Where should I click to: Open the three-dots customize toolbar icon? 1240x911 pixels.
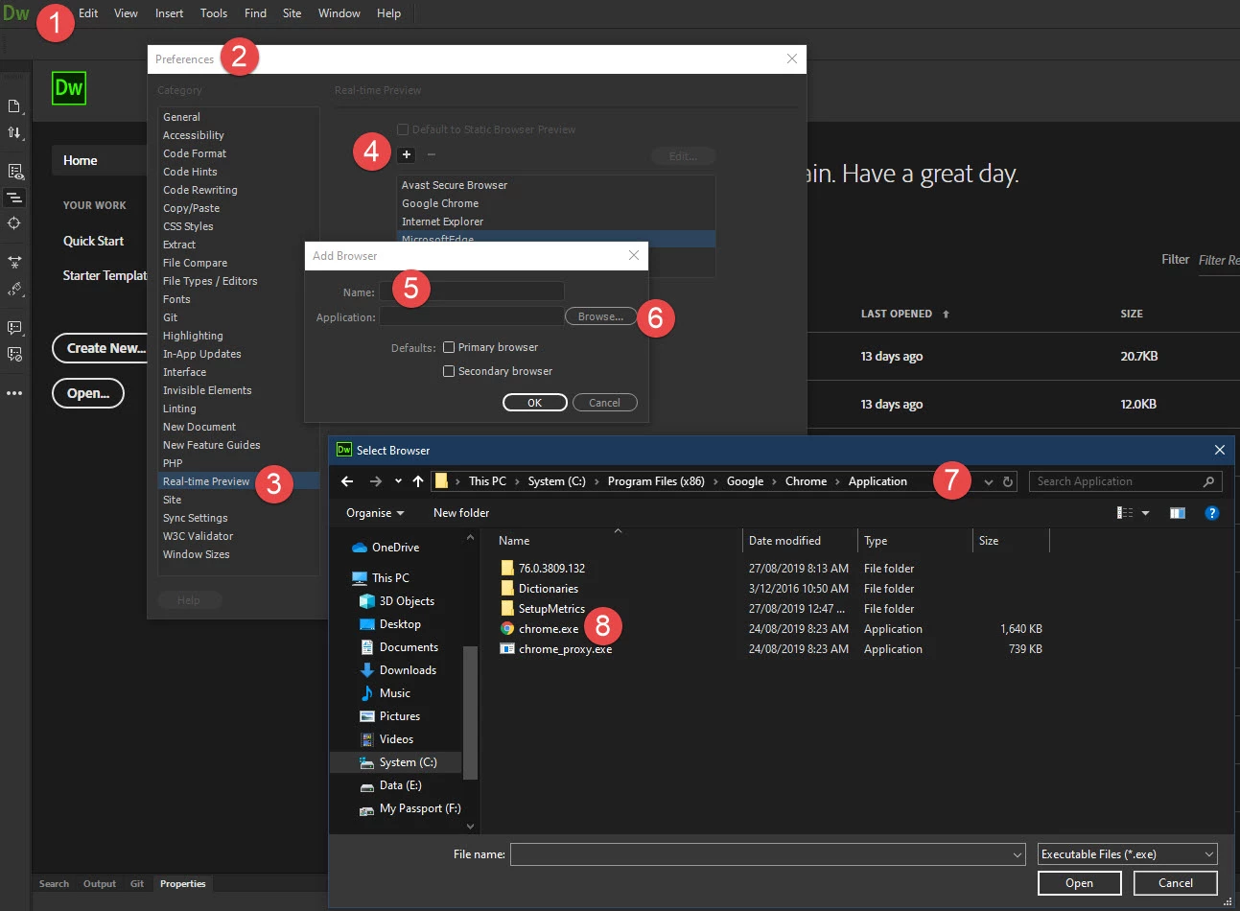click(x=14, y=393)
